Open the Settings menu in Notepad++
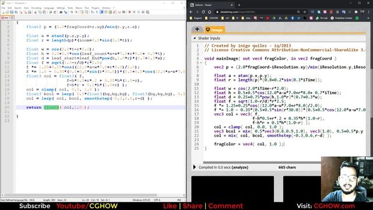 click(61, 8)
